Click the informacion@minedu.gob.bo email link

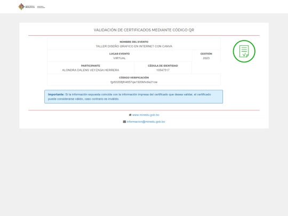146,122
